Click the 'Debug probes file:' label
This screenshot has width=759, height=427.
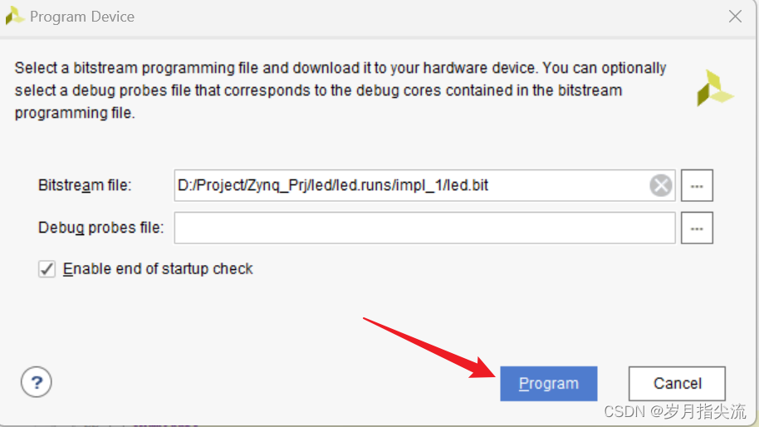[x=100, y=228]
